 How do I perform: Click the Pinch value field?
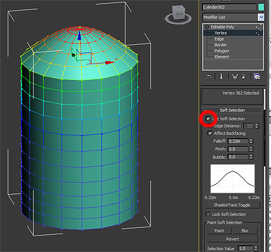pyautogui.click(x=238, y=149)
